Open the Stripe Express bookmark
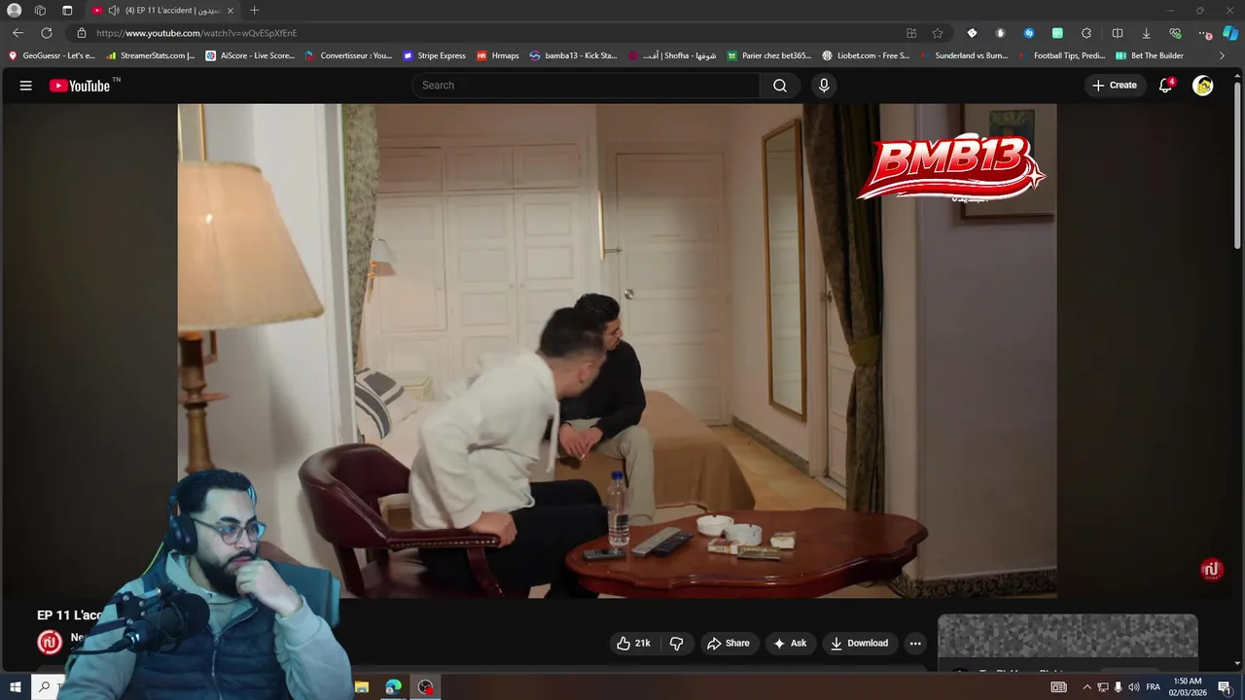Image resolution: width=1245 pixels, height=700 pixels. [x=434, y=55]
